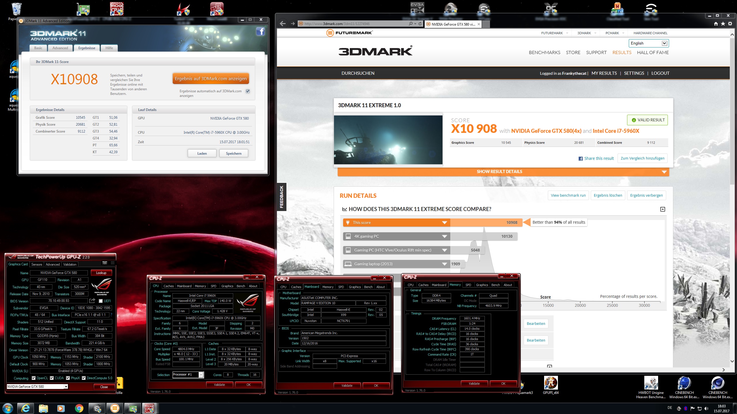Toggle DirectCompute 5.0 checkbox in GPU-Z

[x=84, y=378]
